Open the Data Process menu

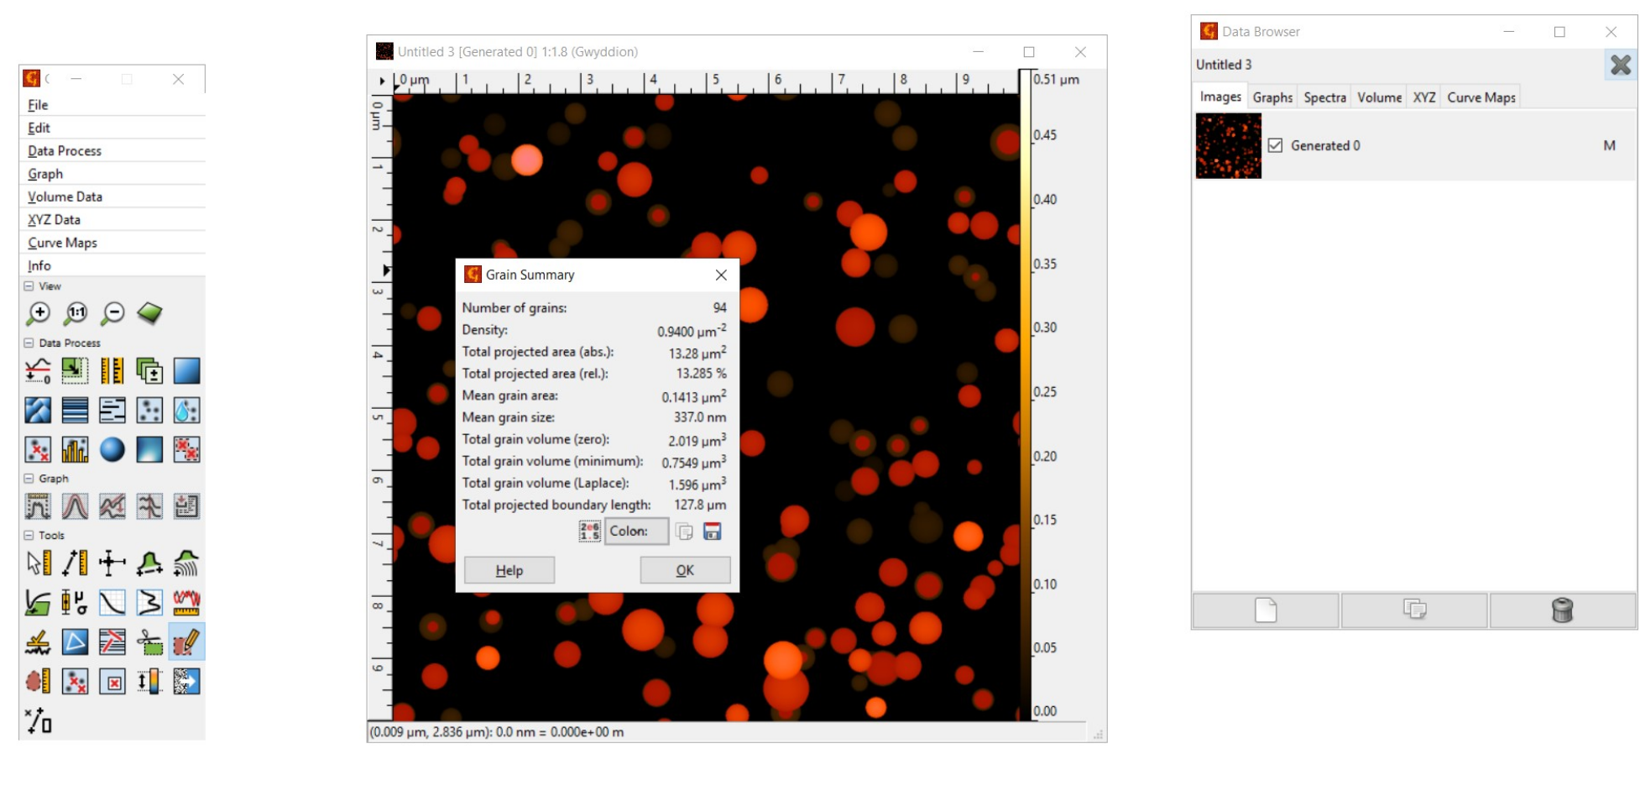click(112, 151)
